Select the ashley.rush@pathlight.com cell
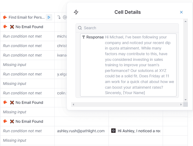The image size is (193, 146). (81, 131)
